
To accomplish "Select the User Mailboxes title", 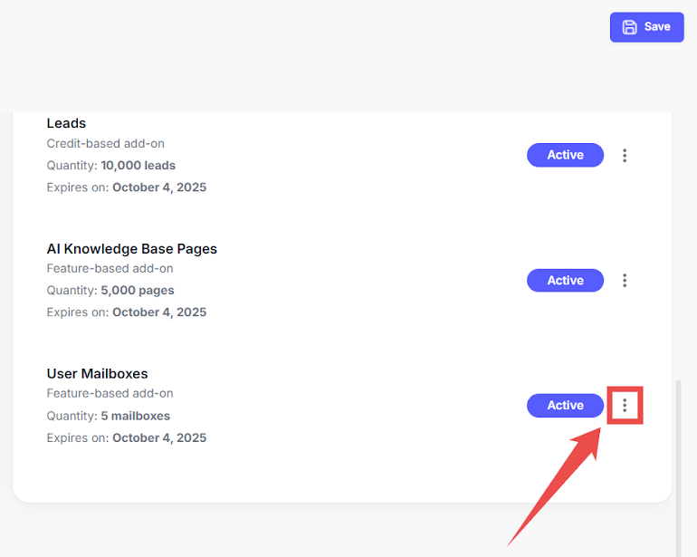I will coord(97,374).
